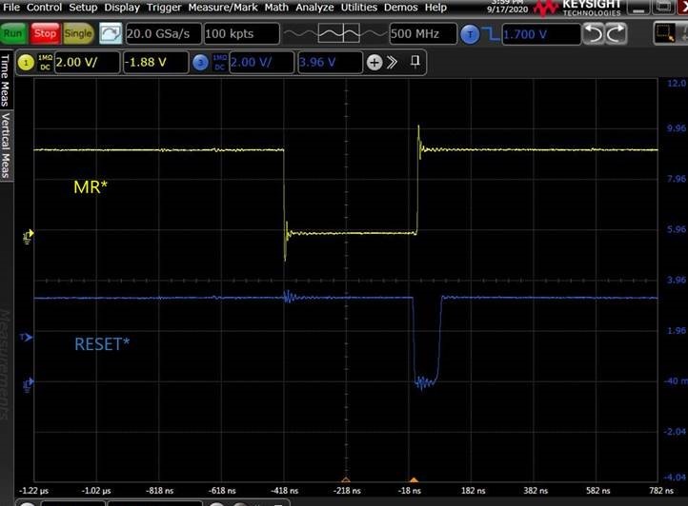Click the pin icon on channel bar
The width and height of the screenshot is (688, 506).
coord(415,61)
